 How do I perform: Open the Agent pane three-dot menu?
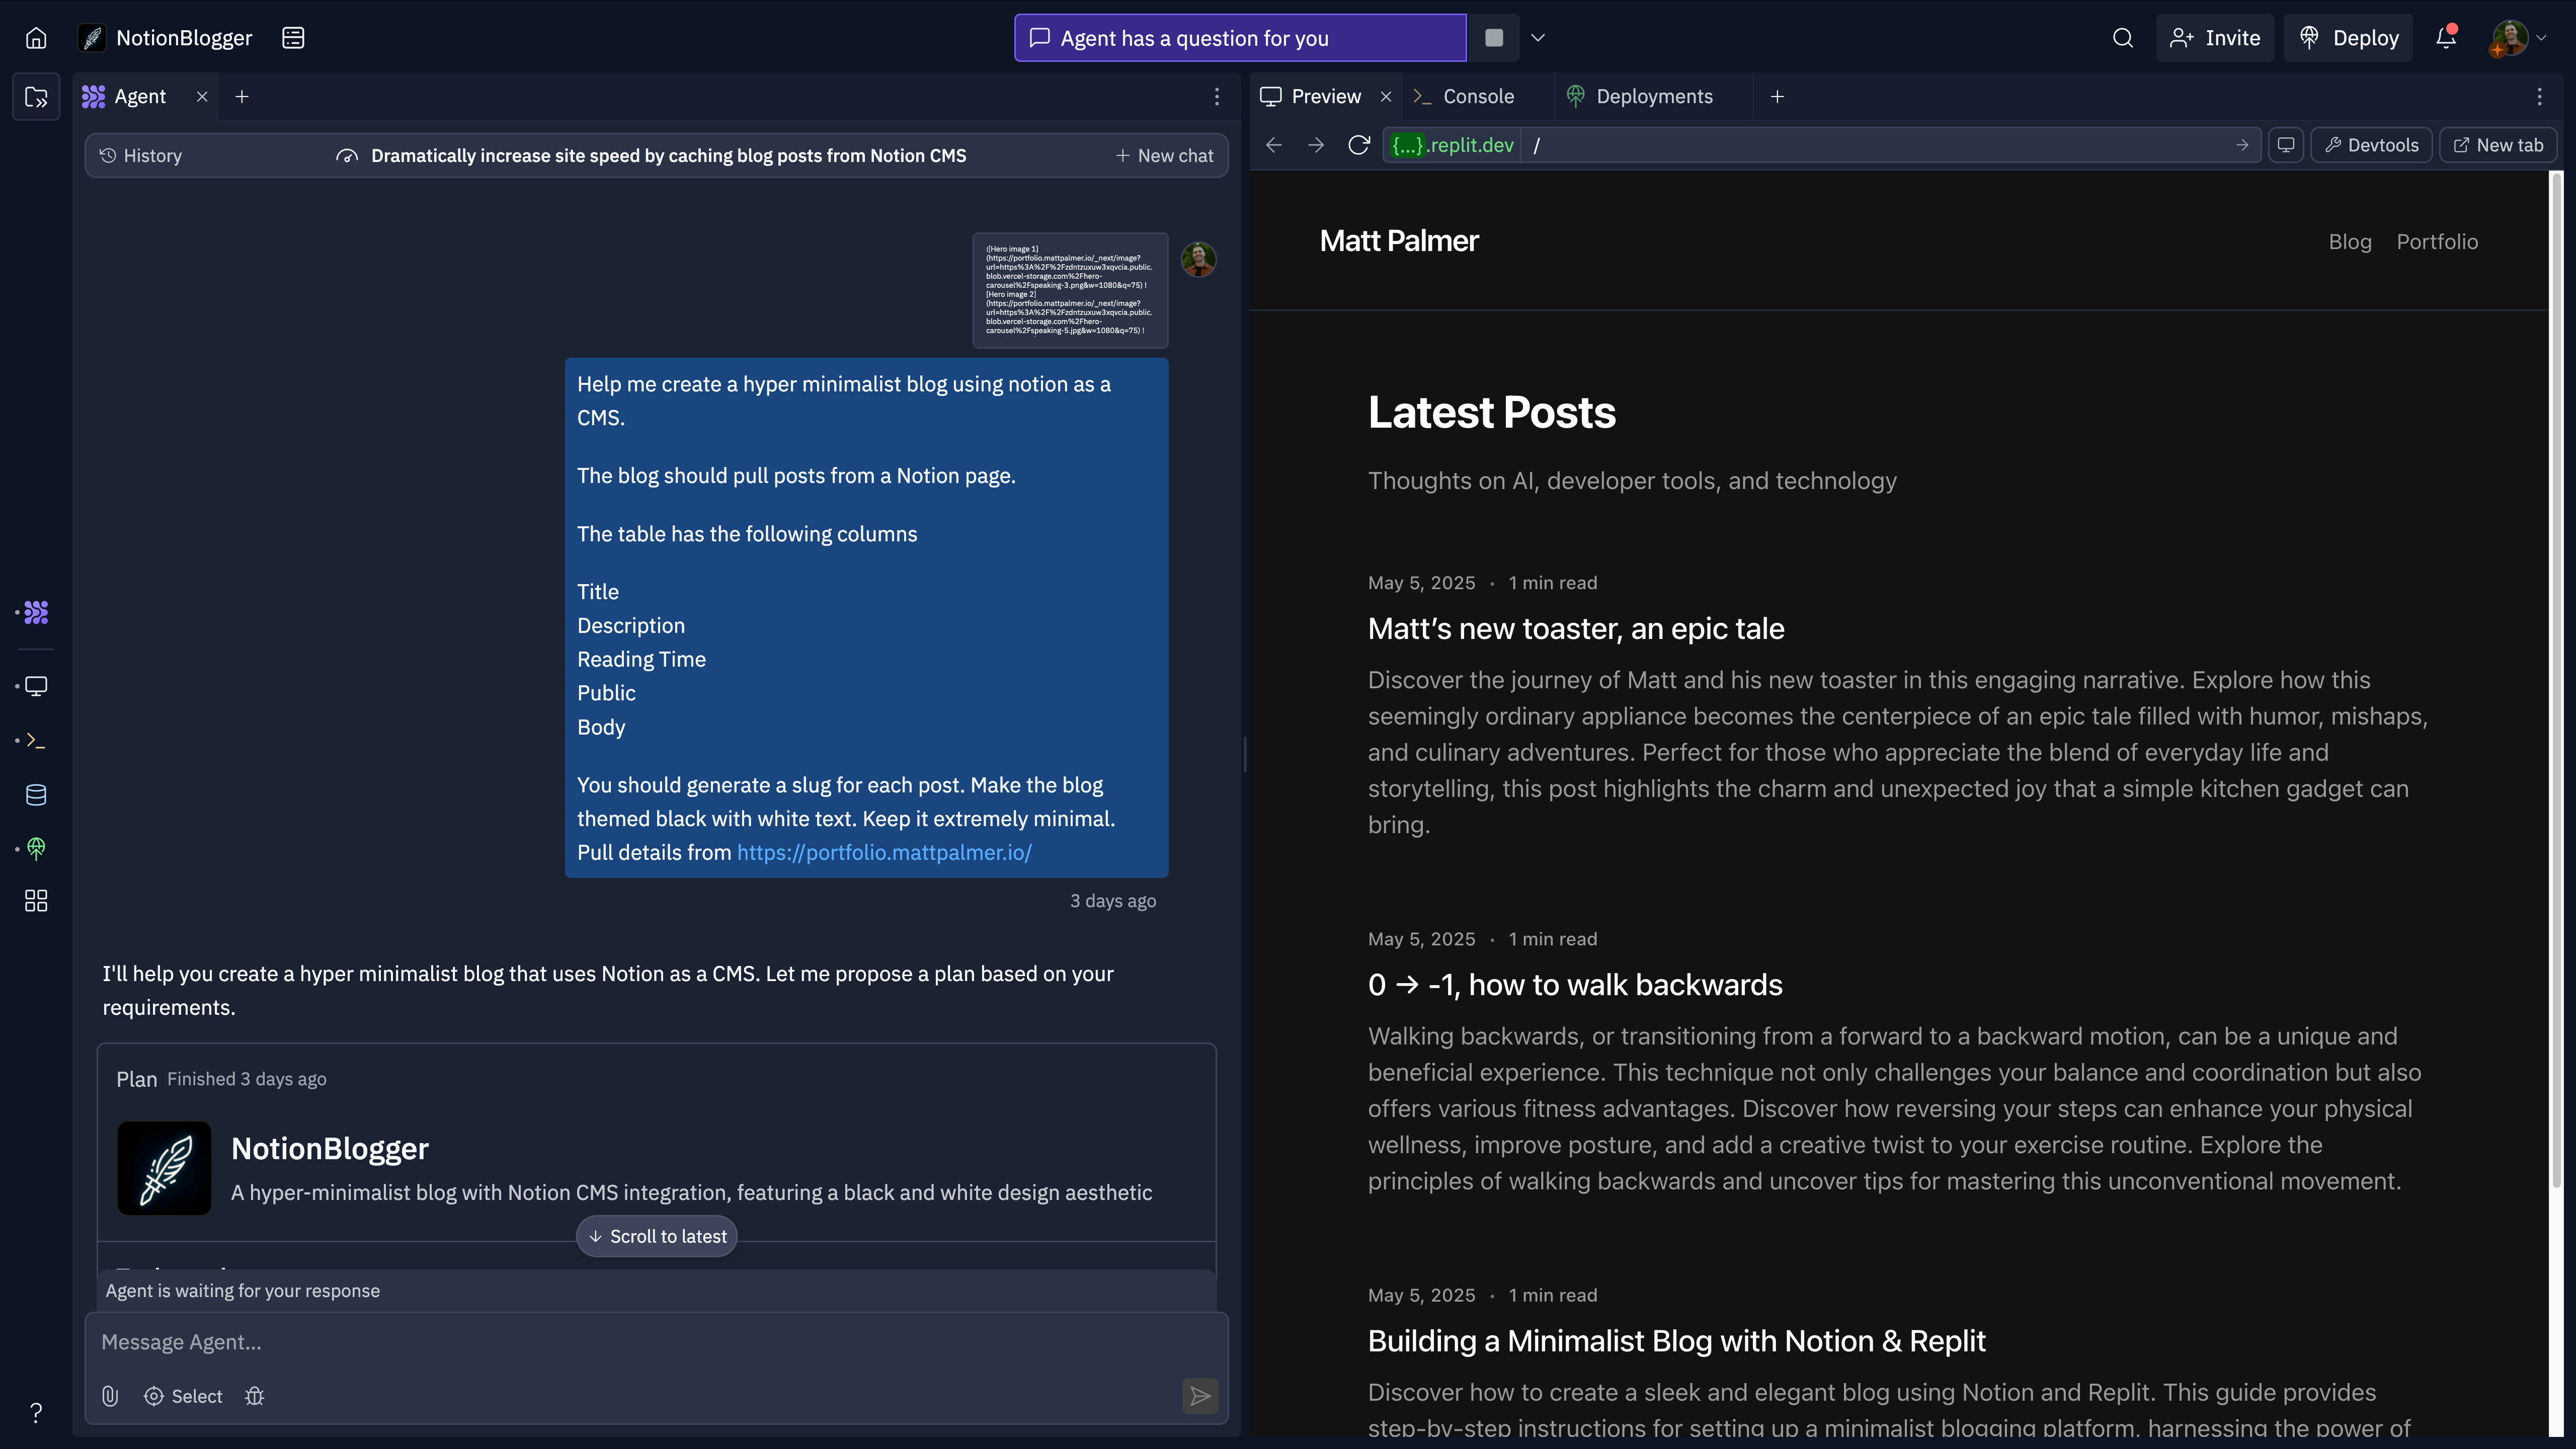[x=1217, y=97]
